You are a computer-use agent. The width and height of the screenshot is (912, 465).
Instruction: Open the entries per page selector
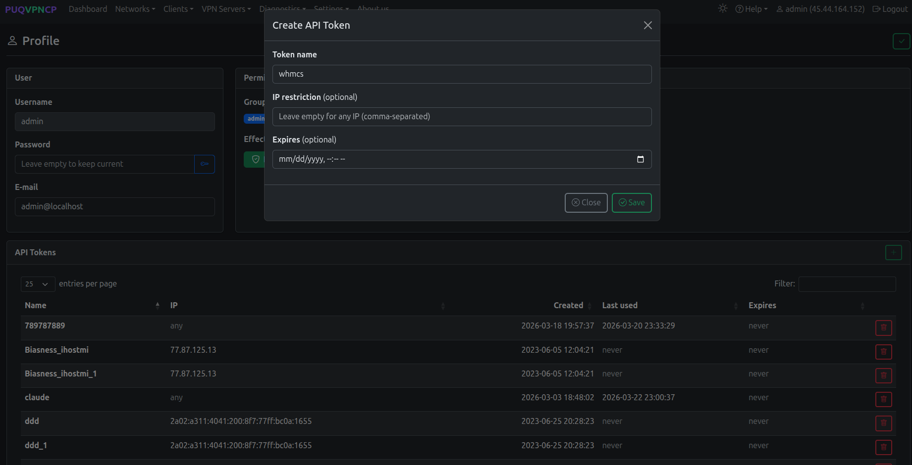(38, 284)
